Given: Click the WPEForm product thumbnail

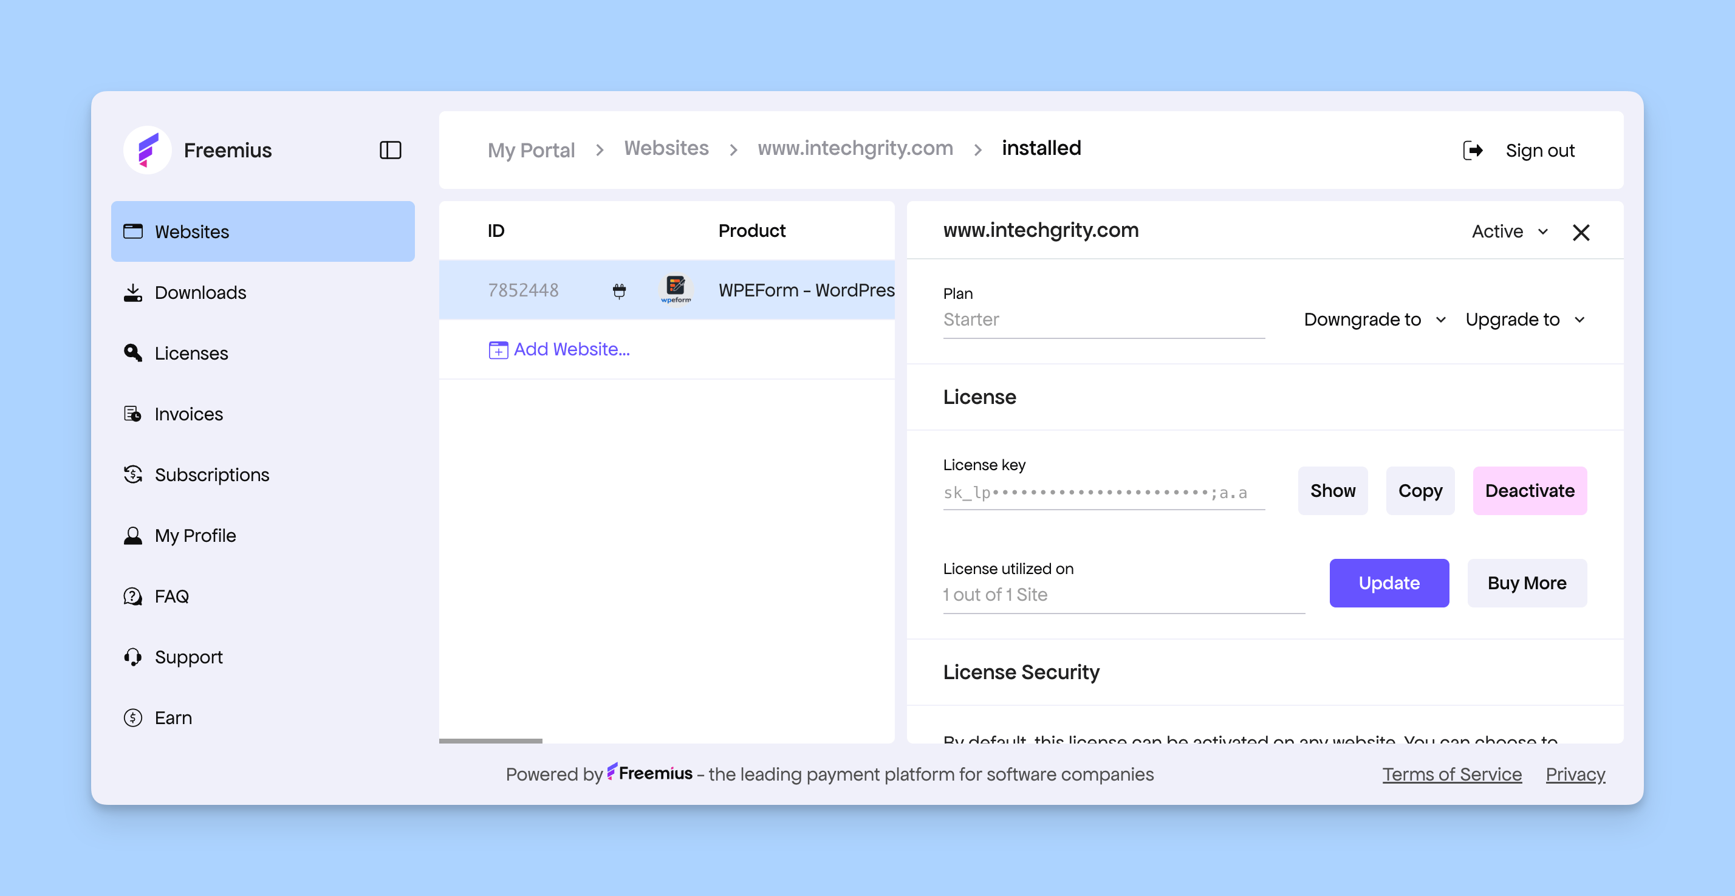Looking at the screenshot, I should point(676,289).
